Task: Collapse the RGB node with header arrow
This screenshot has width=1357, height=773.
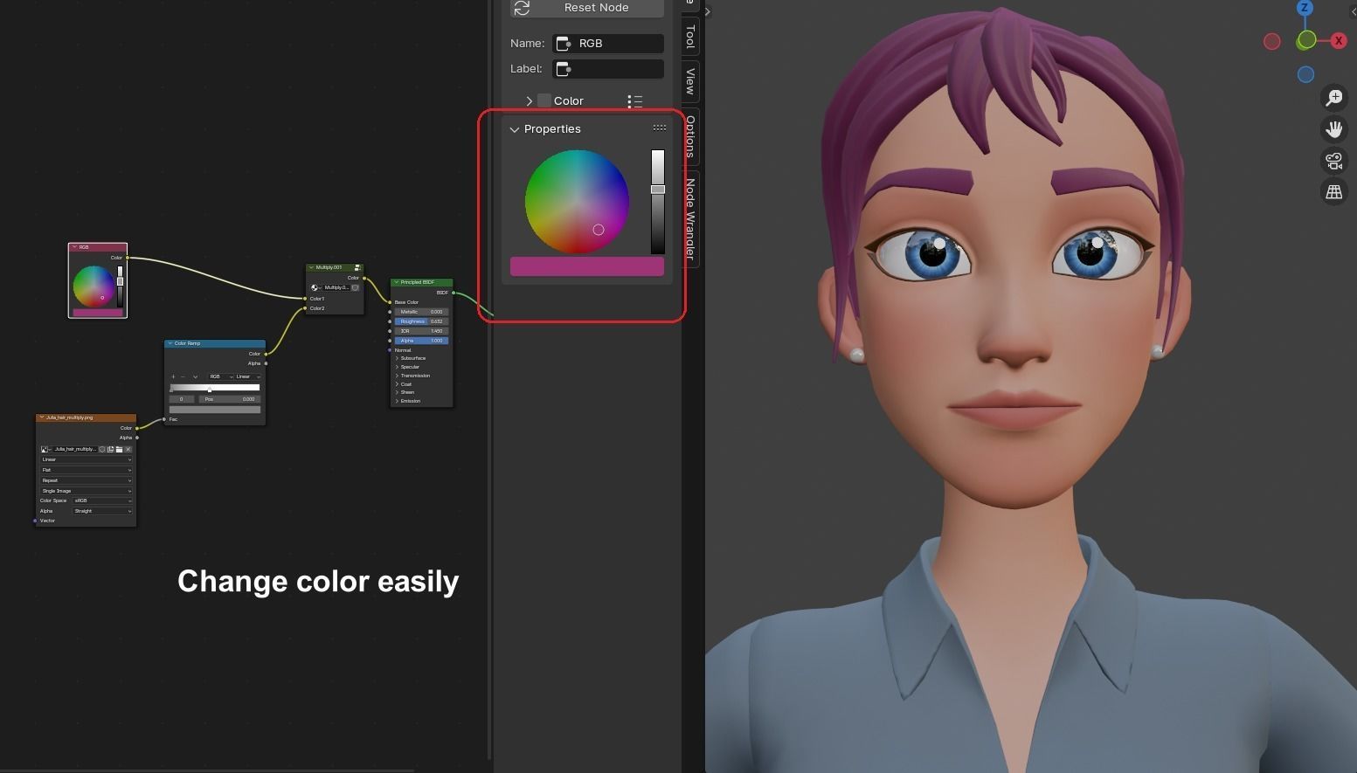Action: pos(74,247)
